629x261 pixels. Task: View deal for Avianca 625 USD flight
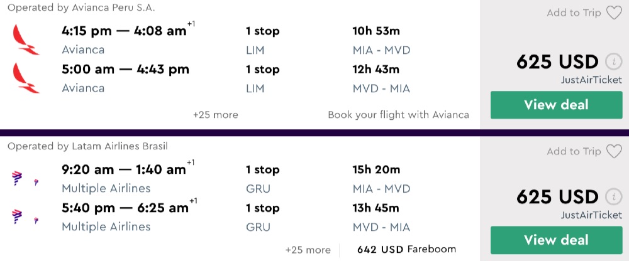pyautogui.click(x=556, y=105)
